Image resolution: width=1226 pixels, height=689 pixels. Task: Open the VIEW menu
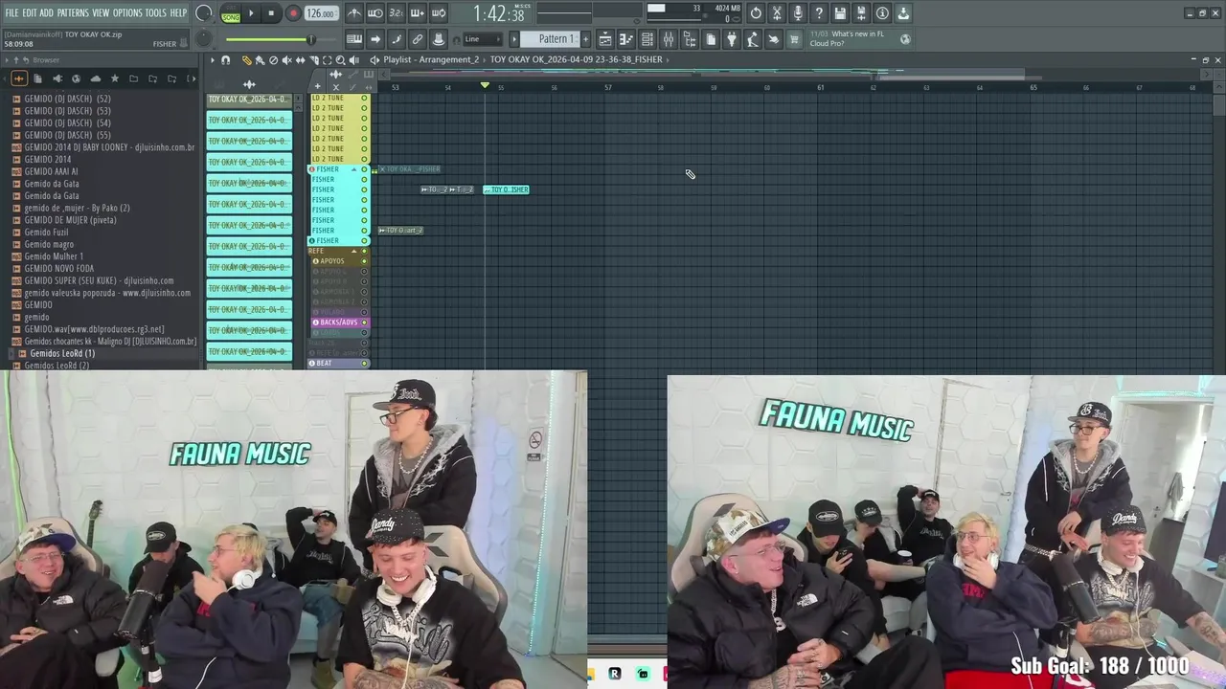(101, 13)
